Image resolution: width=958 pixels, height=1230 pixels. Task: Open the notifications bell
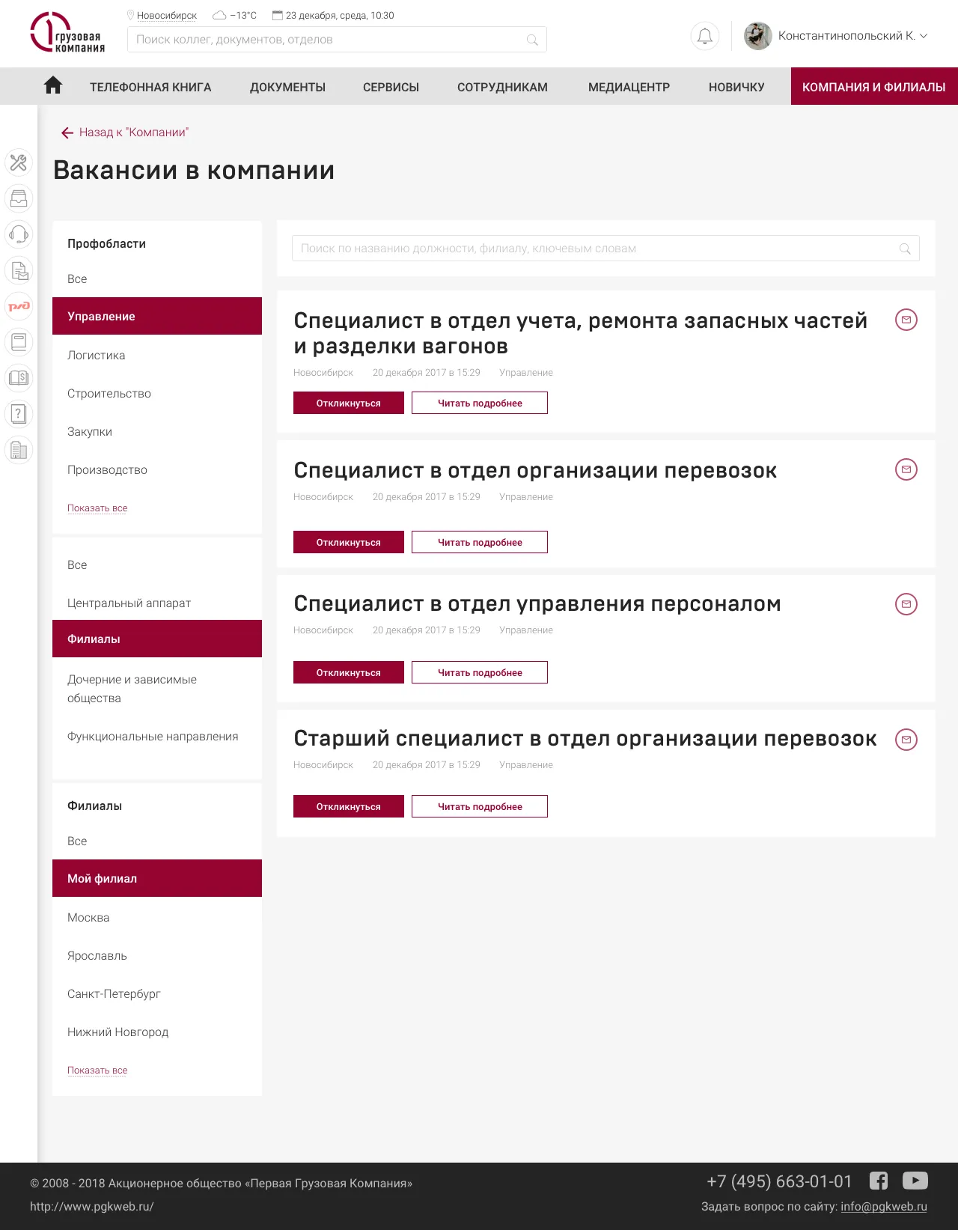pos(705,36)
